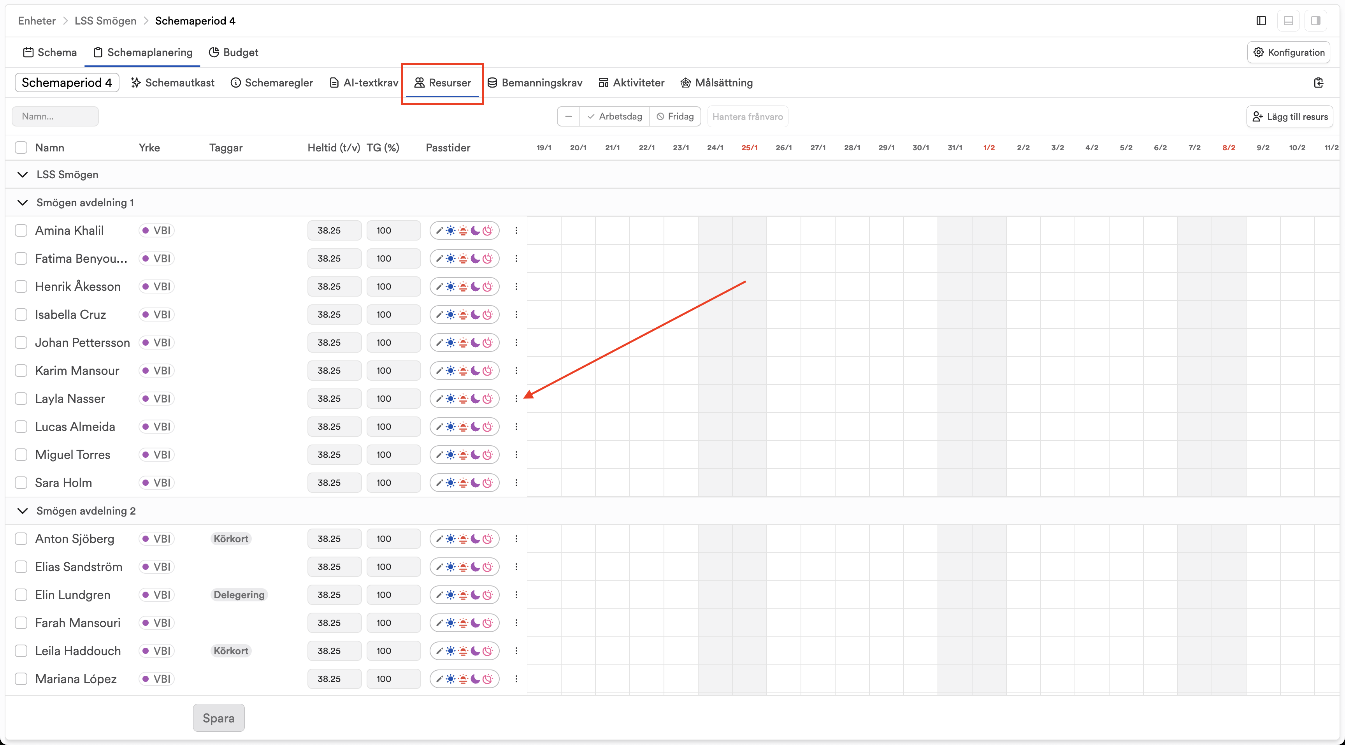The image size is (1345, 745).
Task: Click evening sunset icon for Karim Mansour
Action: coord(463,371)
